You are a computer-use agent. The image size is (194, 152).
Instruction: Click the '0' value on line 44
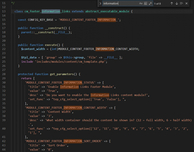click(49, 150)
